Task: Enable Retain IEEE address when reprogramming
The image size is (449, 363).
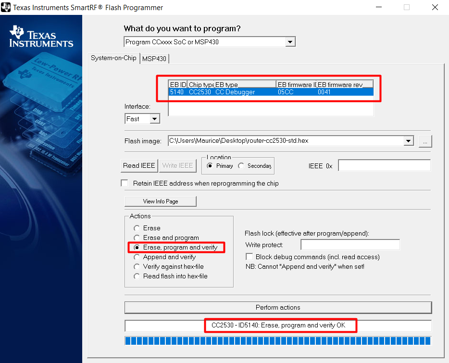Action: tap(125, 183)
